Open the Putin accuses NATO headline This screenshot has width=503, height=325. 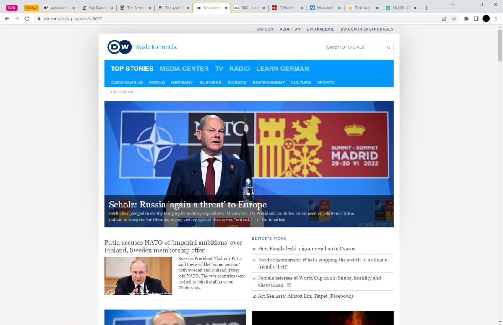[174, 246]
